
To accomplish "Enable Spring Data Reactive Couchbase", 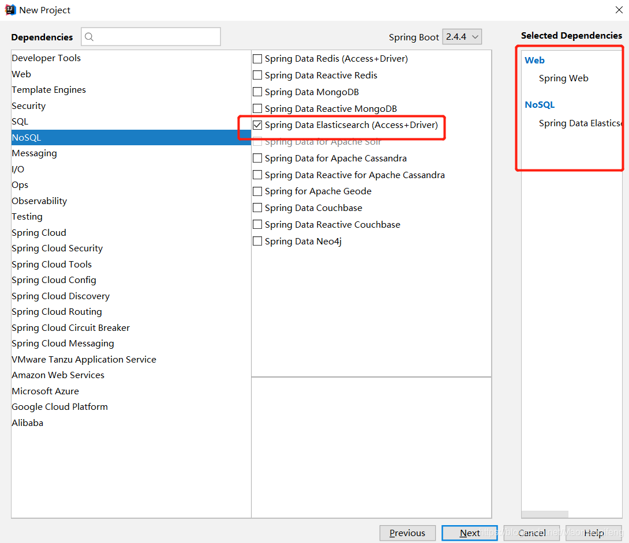I will (257, 224).
